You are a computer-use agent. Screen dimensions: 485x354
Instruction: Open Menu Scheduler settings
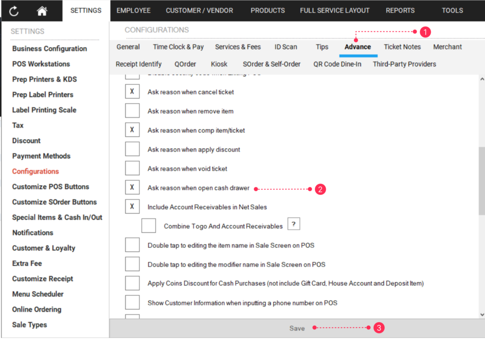[38, 294]
